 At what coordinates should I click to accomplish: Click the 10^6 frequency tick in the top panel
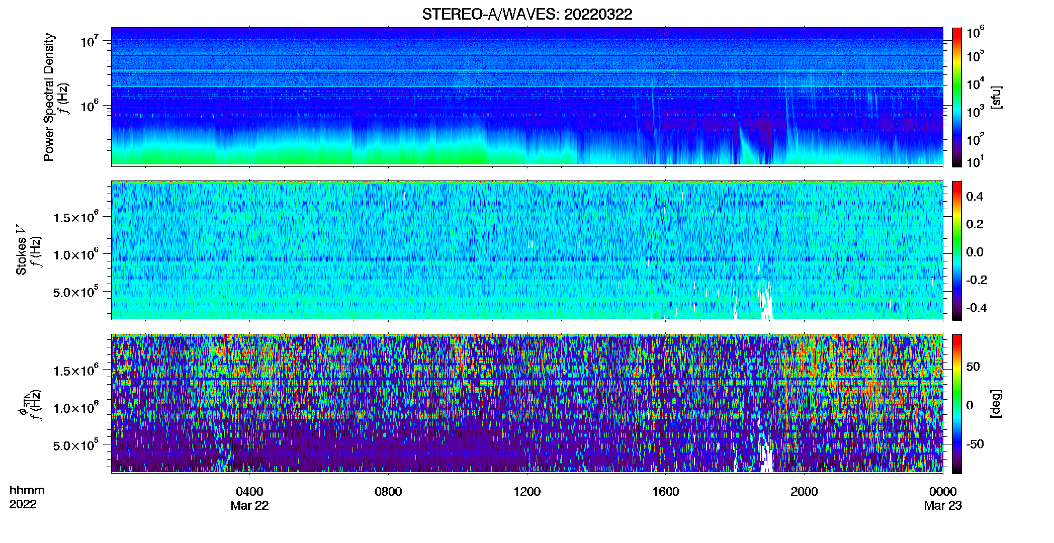point(90,106)
